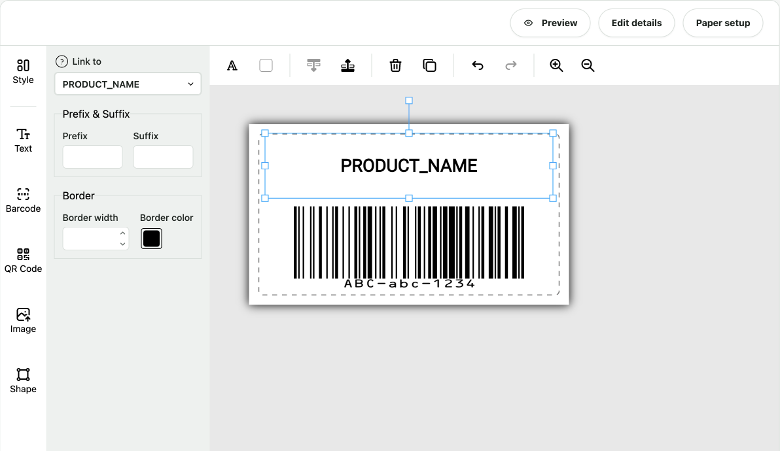The height and width of the screenshot is (451, 780).
Task: Click the background fill square in toolbar
Action: tap(266, 65)
